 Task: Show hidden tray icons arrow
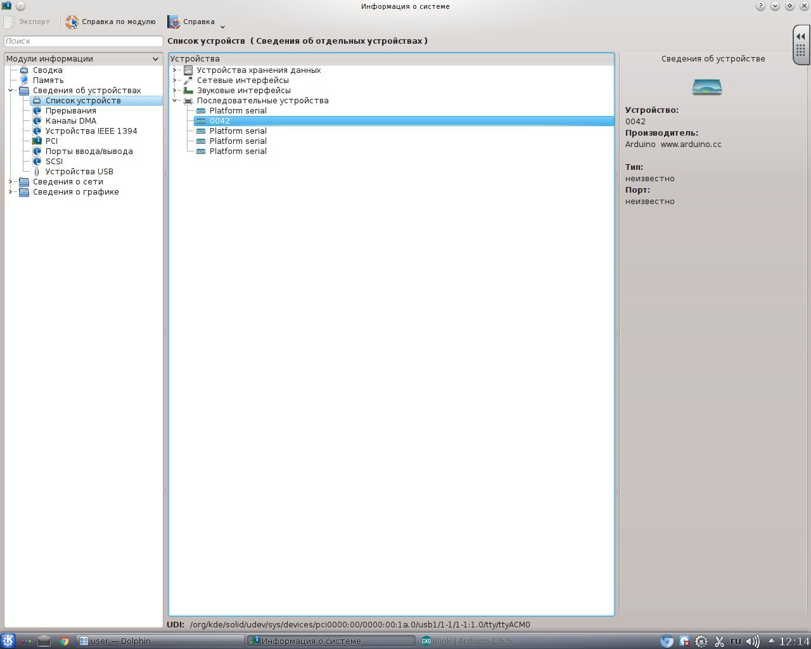click(x=770, y=641)
